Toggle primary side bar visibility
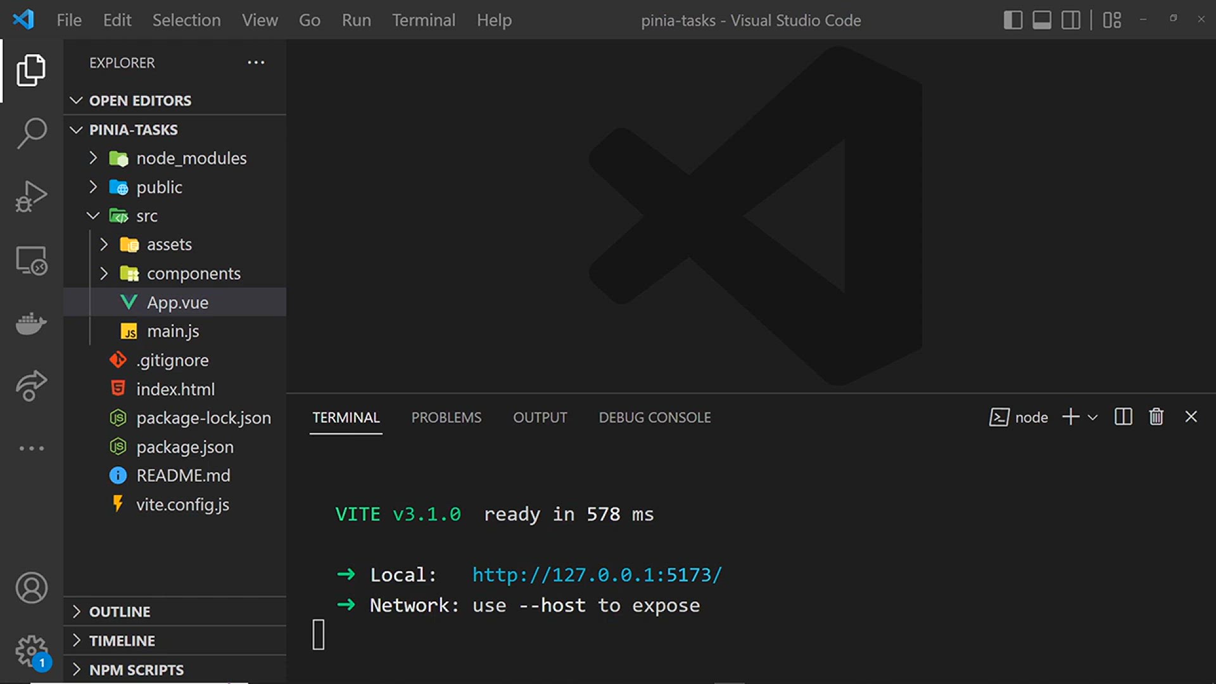 1013,20
